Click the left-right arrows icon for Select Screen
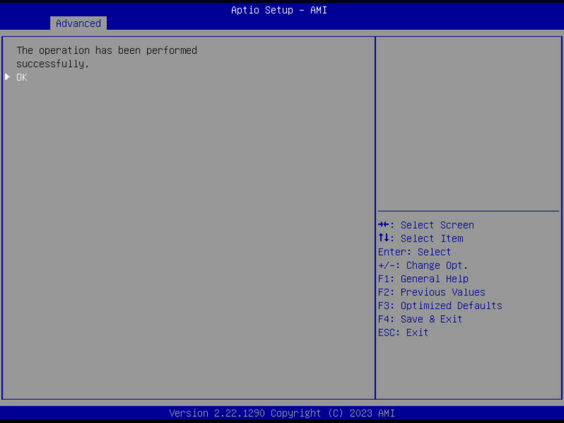The width and height of the screenshot is (564, 423). click(x=385, y=225)
